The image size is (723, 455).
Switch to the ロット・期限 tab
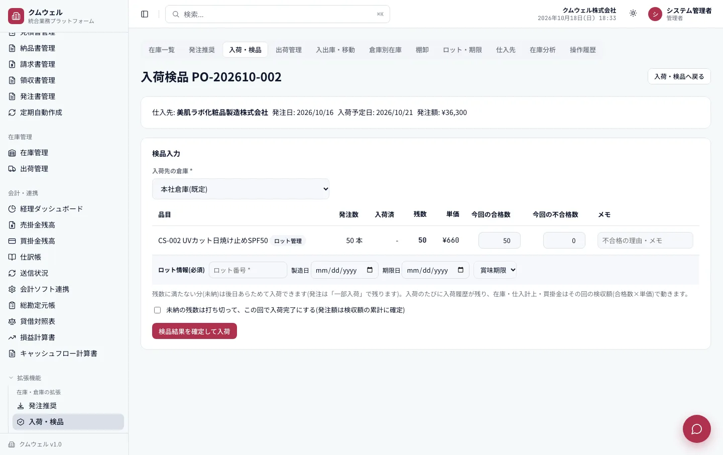click(462, 50)
